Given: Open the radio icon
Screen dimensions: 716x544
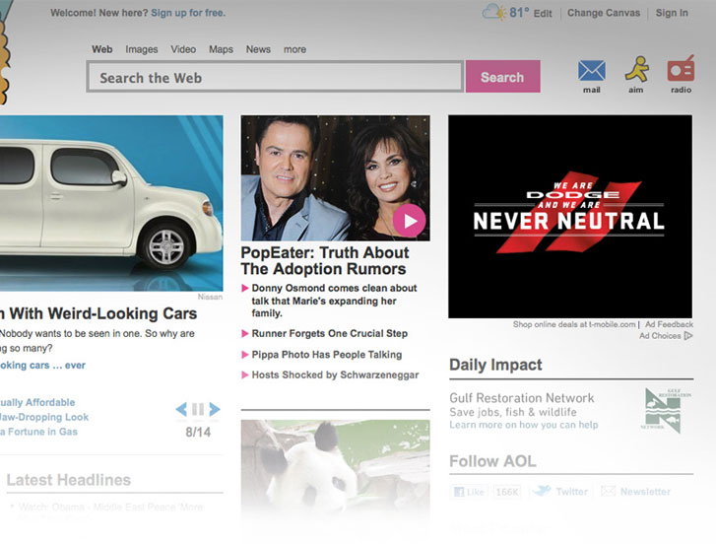Looking at the screenshot, I should click(x=681, y=70).
